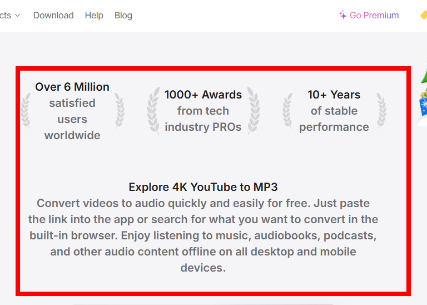Image resolution: width=427 pixels, height=305 pixels.
Task: Go to the Blog
Action: [x=123, y=15]
